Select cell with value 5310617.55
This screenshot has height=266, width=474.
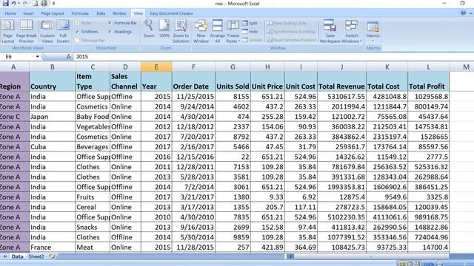[x=341, y=97]
